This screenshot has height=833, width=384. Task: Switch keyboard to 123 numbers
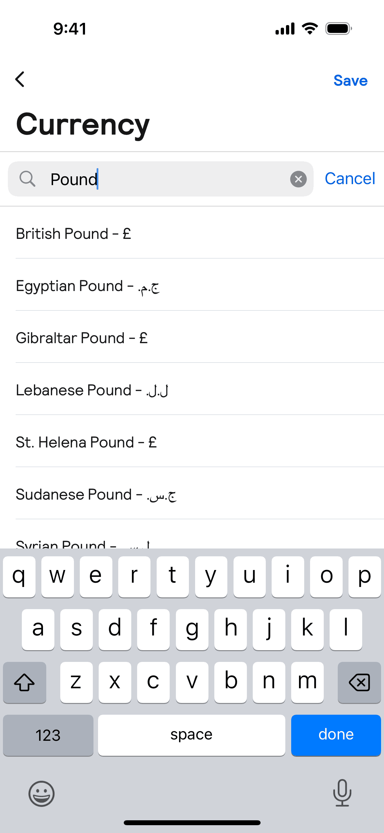pos(48,735)
